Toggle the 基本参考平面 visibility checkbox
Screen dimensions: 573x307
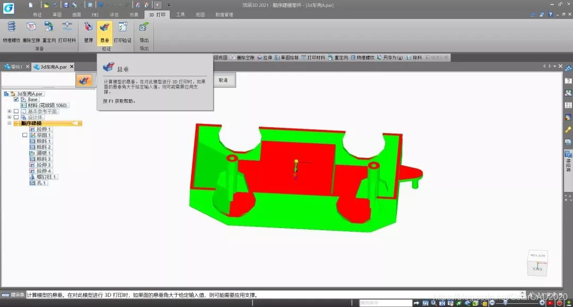16,111
